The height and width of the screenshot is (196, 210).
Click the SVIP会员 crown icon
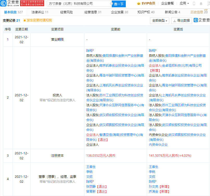(139, 3)
